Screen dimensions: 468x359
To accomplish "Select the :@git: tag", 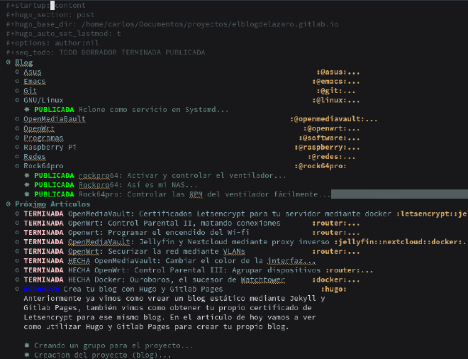I will [x=329, y=91].
